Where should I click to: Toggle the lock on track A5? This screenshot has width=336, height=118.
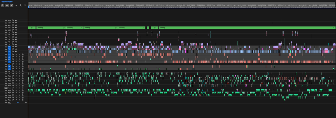coord(6,64)
